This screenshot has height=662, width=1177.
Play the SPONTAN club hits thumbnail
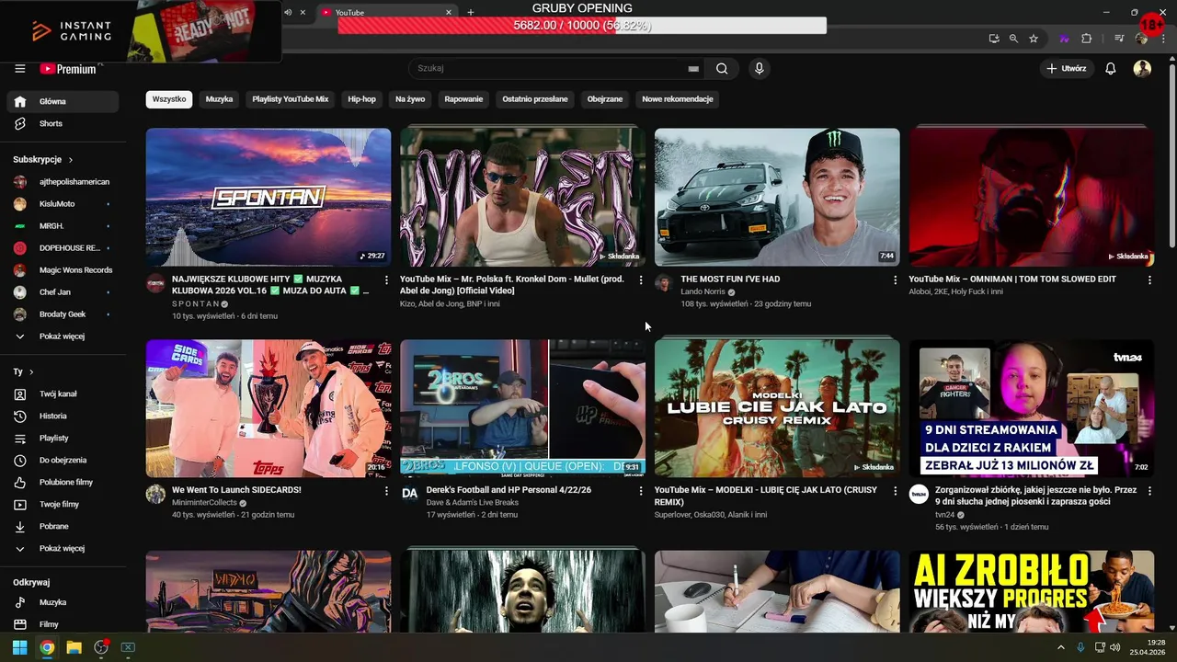[x=269, y=197]
